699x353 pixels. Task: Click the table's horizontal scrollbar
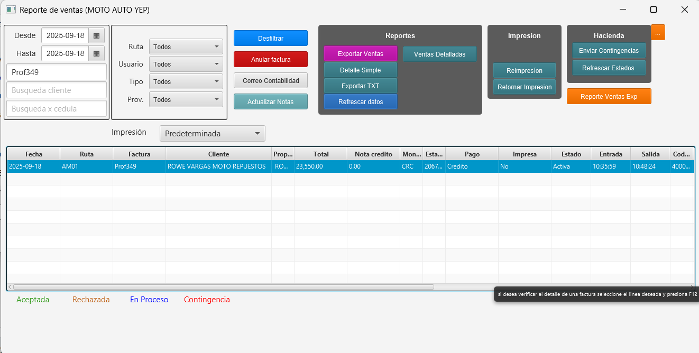coord(223,287)
